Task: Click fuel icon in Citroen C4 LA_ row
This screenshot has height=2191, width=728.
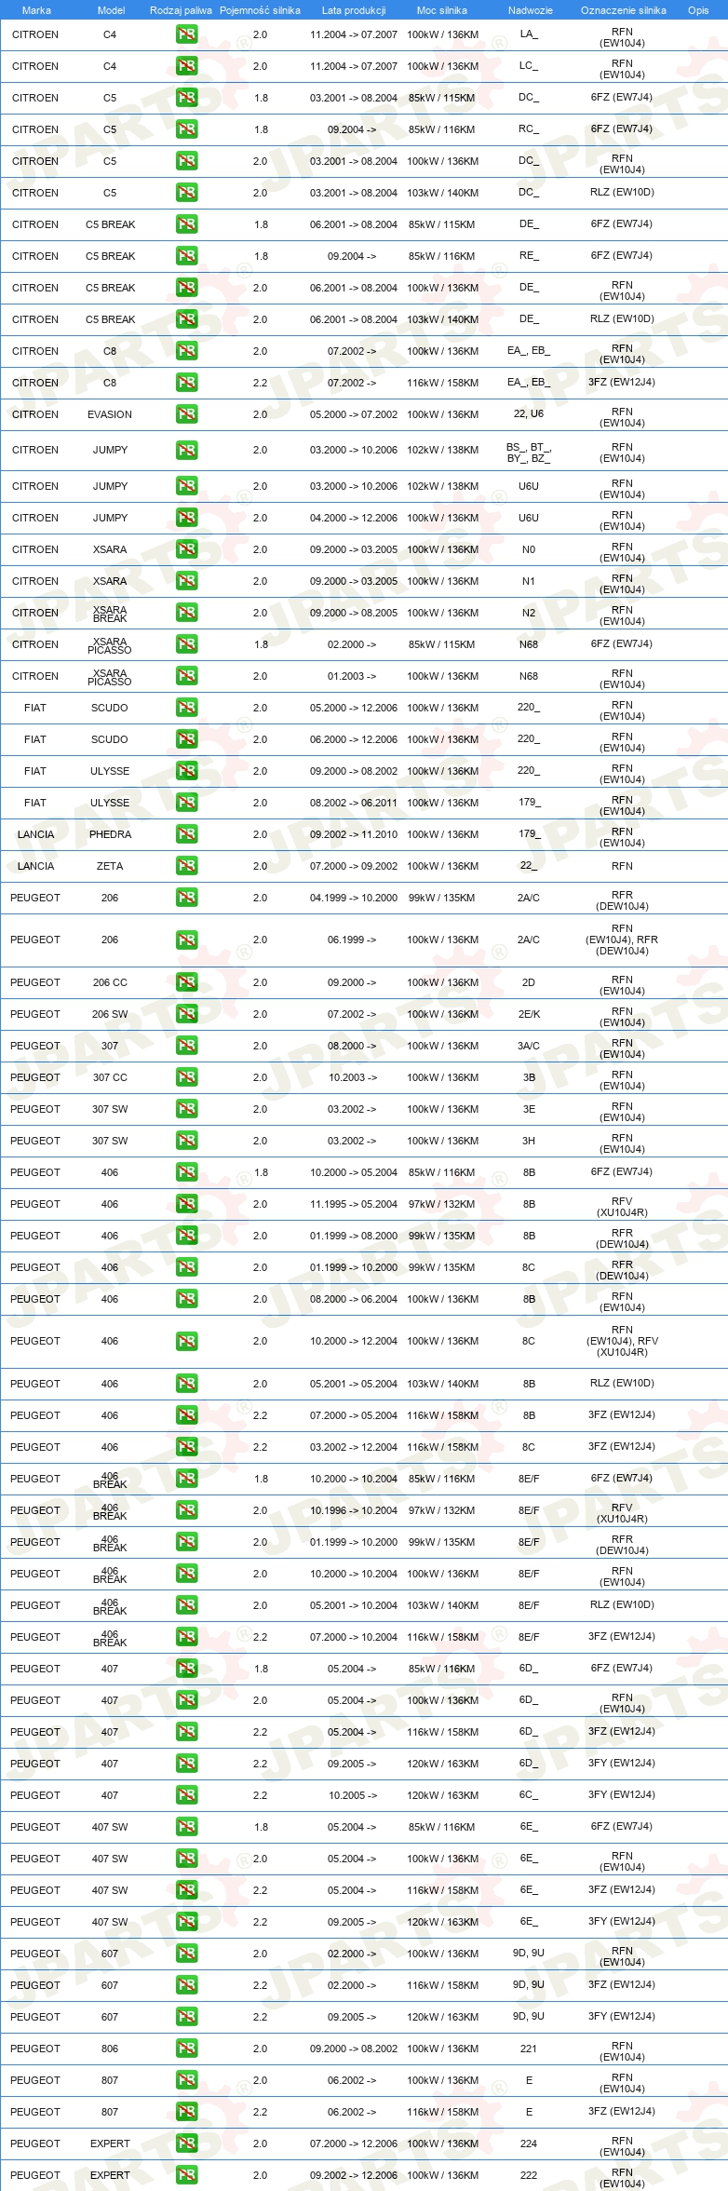Action: coord(187,34)
